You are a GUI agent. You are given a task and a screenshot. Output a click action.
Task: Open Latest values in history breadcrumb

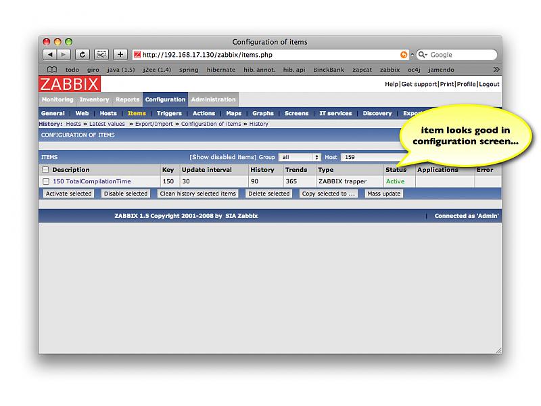click(107, 124)
